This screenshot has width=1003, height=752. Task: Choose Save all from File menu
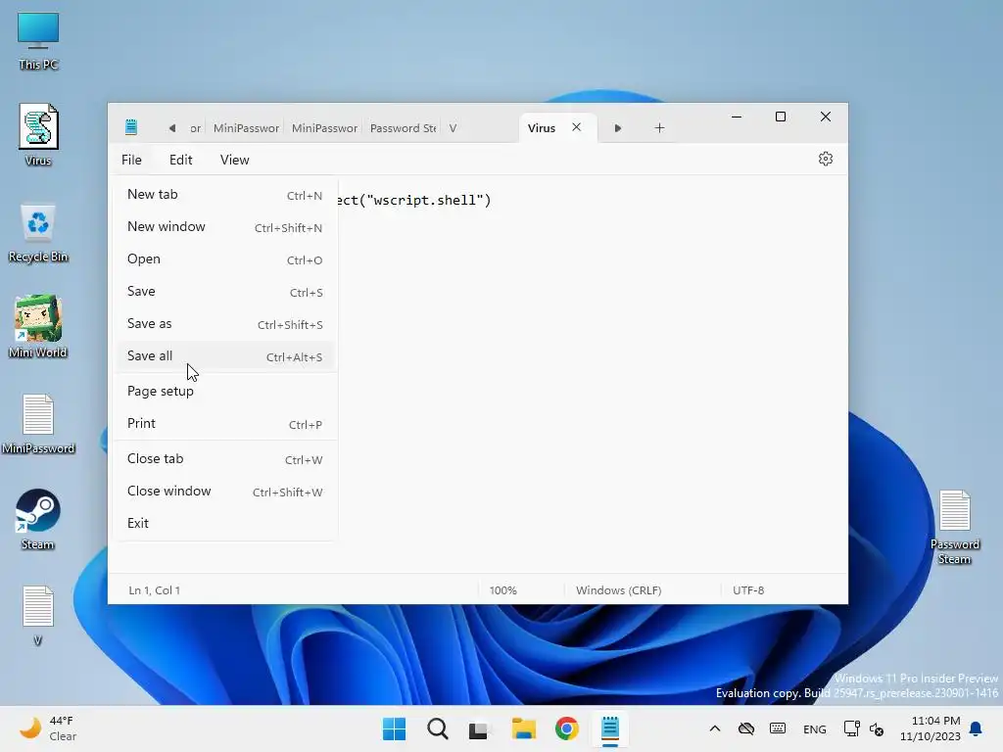pos(226,356)
